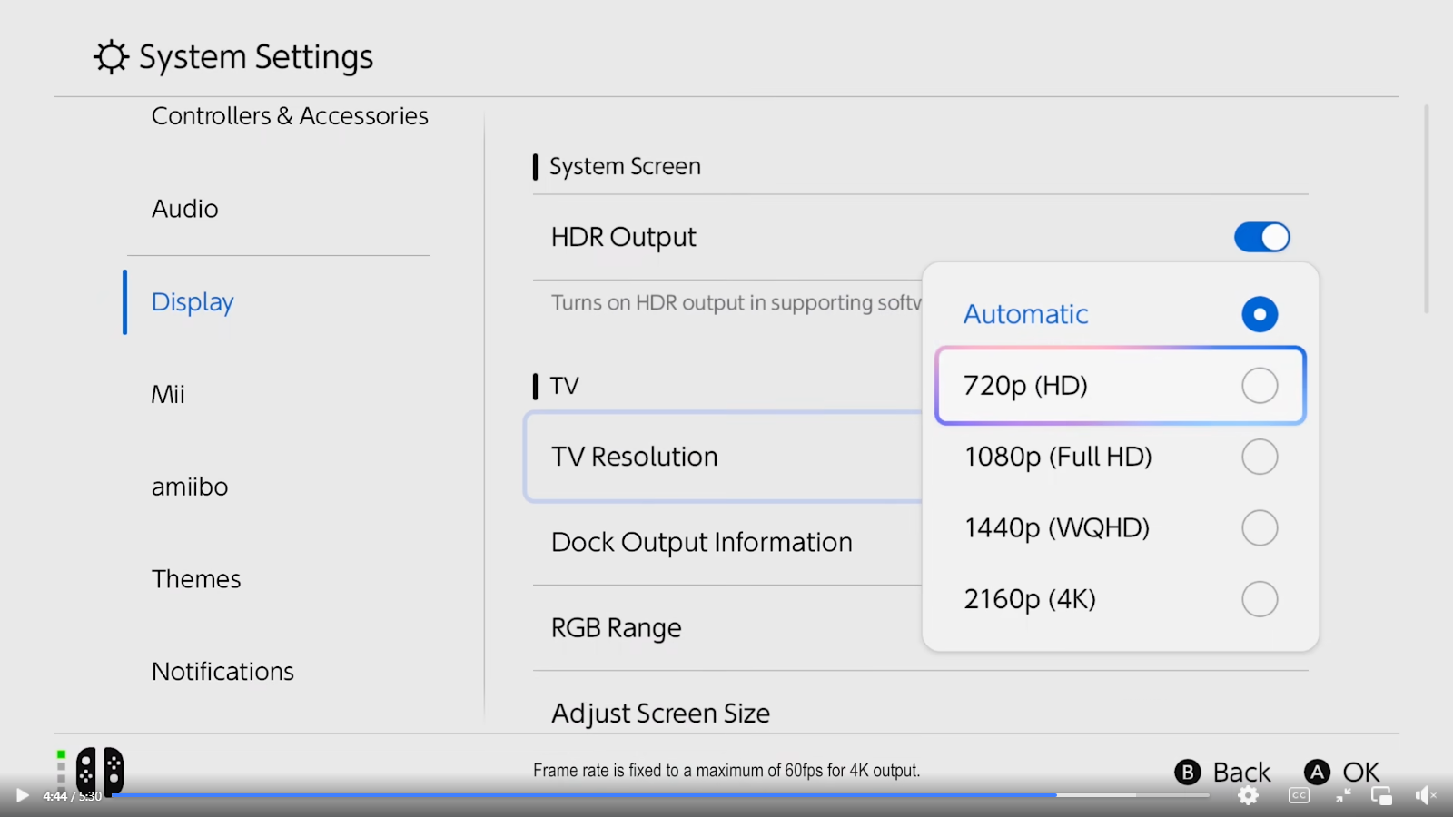Select Display in sidebar
Viewport: 1453px width, 817px height.
tap(193, 302)
